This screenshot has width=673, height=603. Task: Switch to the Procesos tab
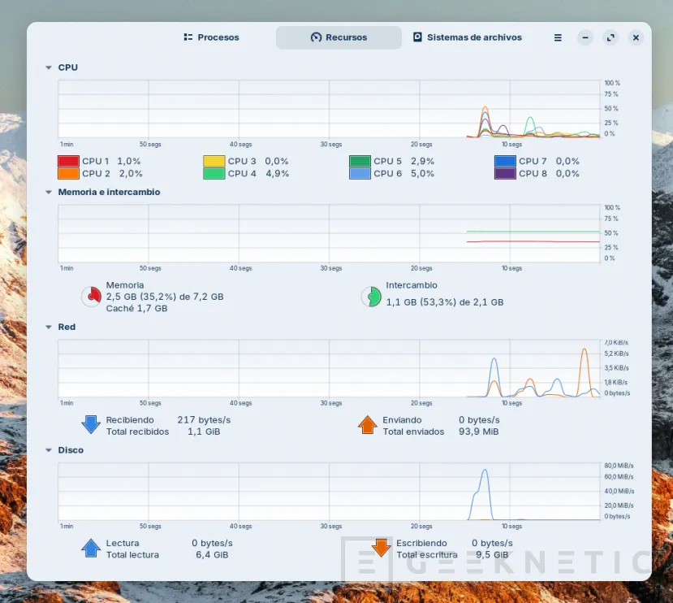click(211, 37)
